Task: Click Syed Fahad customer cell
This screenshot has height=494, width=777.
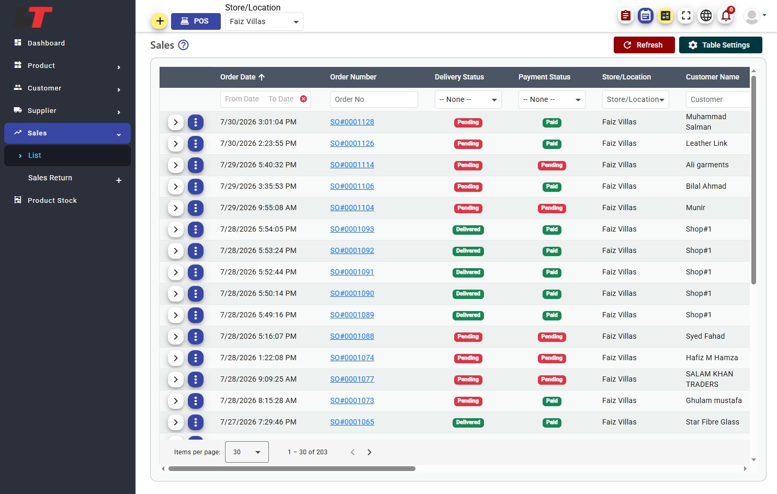Action: [x=705, y=336]
